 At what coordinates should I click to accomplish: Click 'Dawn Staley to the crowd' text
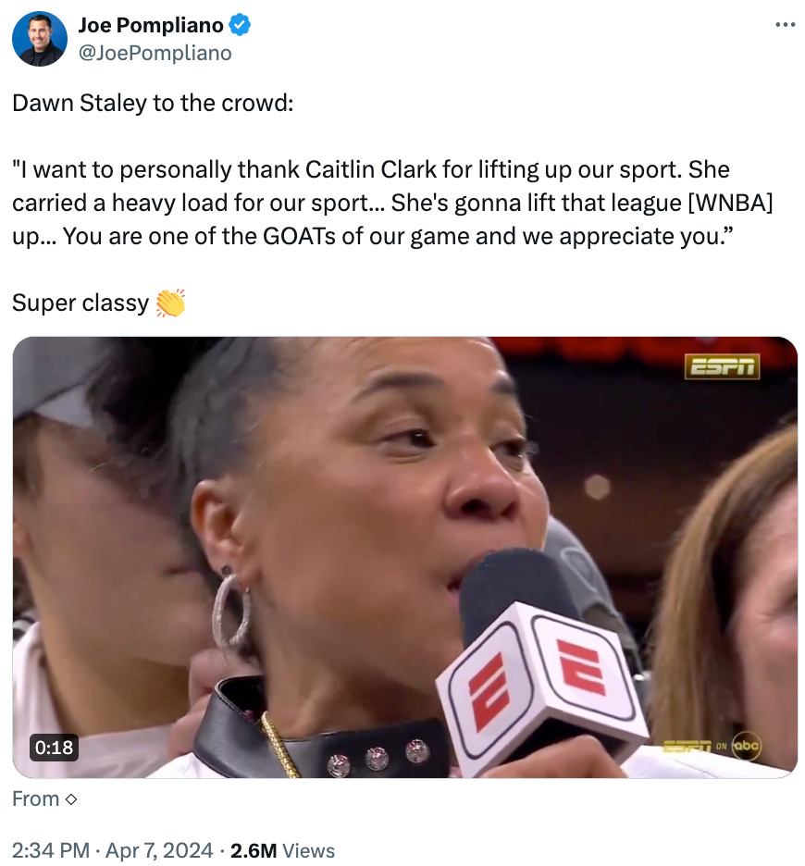[153, 103]
